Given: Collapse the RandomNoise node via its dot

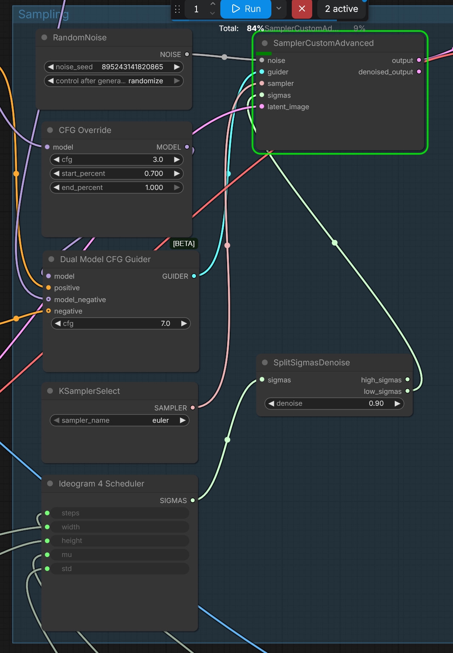Looking at the screenshot, I should coord(44,37).
